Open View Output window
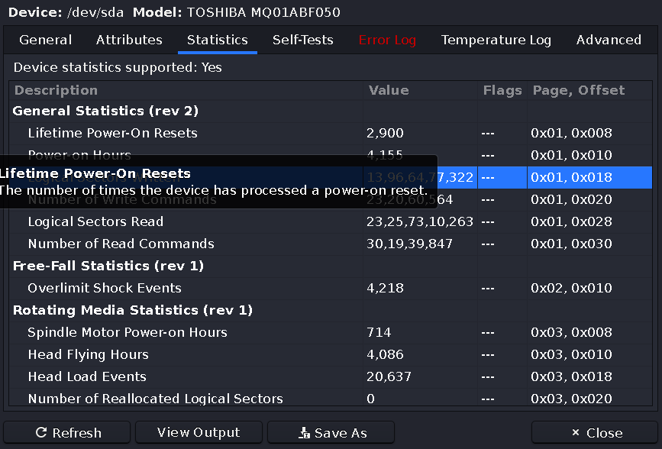The image size is (662, 449). pyautogui.click(x=199, y=433)
